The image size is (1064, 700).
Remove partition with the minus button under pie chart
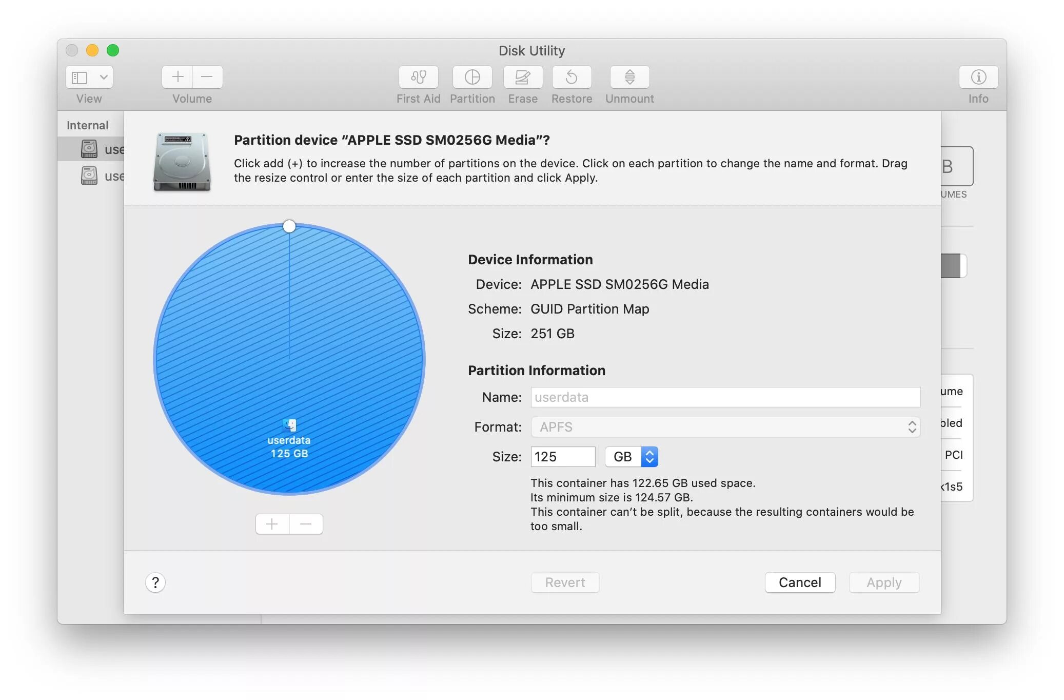306,524
